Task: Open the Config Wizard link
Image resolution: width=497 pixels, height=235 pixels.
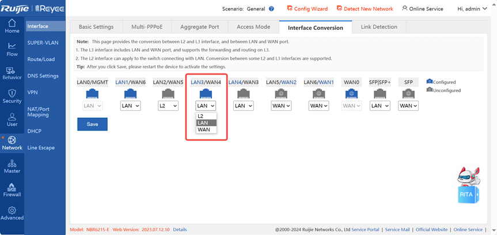Action: (x=307, y=9)
